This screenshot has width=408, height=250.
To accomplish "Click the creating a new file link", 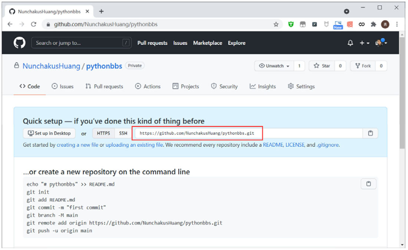I will [x=78, y=145].
